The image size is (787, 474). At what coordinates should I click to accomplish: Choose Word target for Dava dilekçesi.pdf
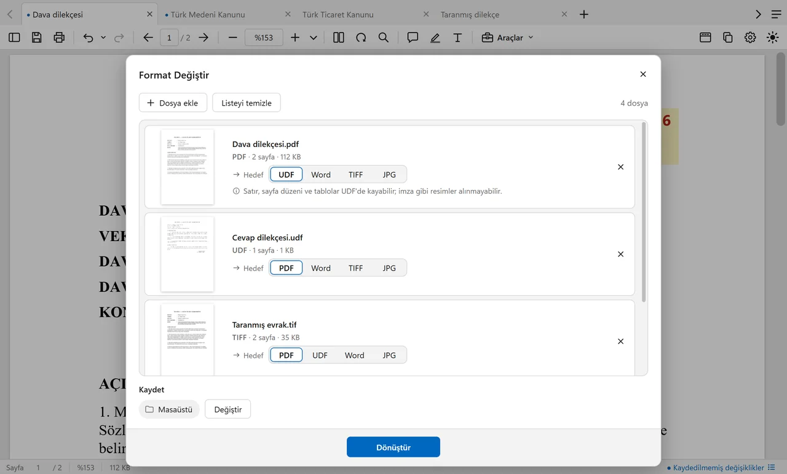click(321, 175)
